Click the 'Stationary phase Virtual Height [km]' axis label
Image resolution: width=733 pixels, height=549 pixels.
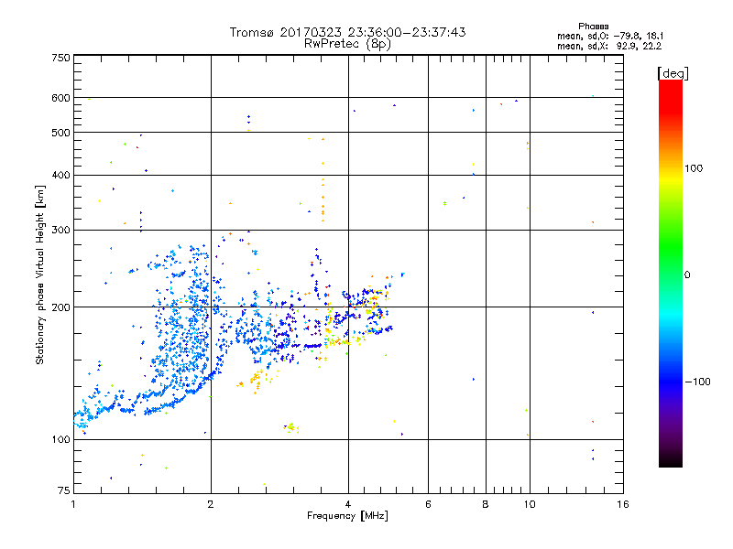pyautogui.click(x=39, y=275)
